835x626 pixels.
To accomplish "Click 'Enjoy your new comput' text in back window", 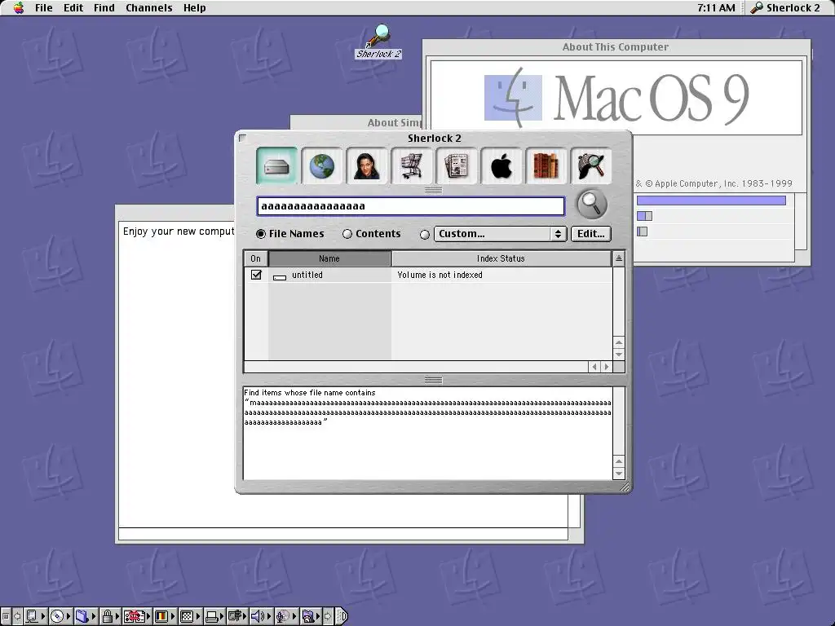I will click(179, 231).
